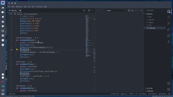
Task: Open the Terminal menu
Action: coord(39,7)
